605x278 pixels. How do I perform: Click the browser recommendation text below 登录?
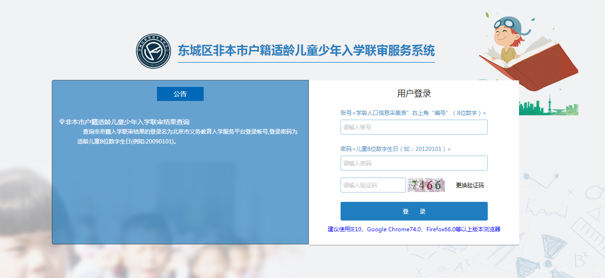[x=414, y=229]
